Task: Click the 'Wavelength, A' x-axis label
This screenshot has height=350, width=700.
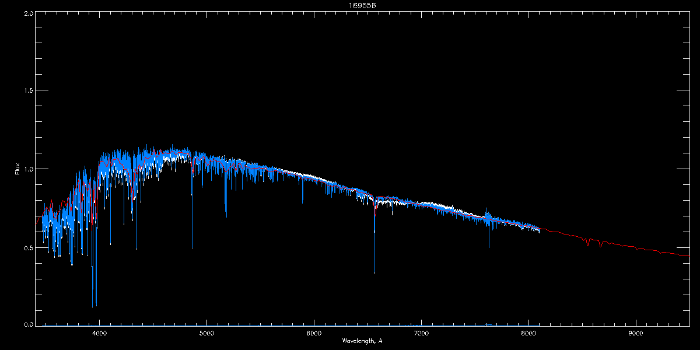Action: point(362,341)
